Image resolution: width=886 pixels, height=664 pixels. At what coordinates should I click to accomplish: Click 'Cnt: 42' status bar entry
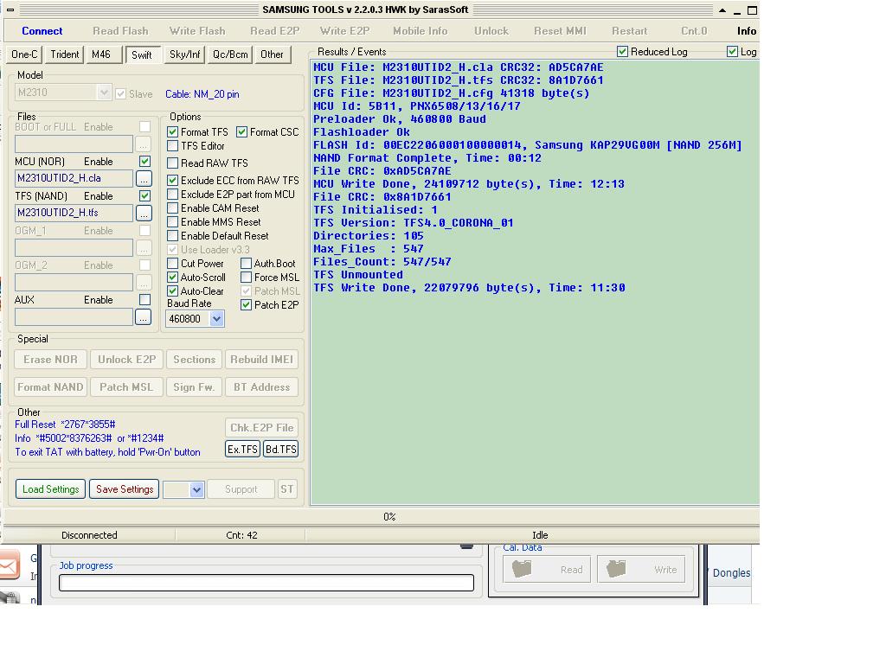click(241, 535)
